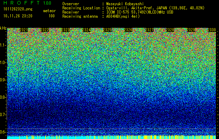Click the kHz axis unit label

pos(3,28)
